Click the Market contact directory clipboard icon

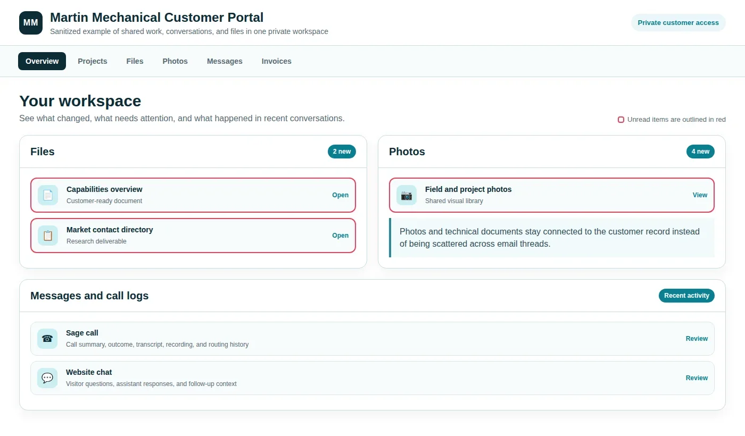click(x=48, y=236)
